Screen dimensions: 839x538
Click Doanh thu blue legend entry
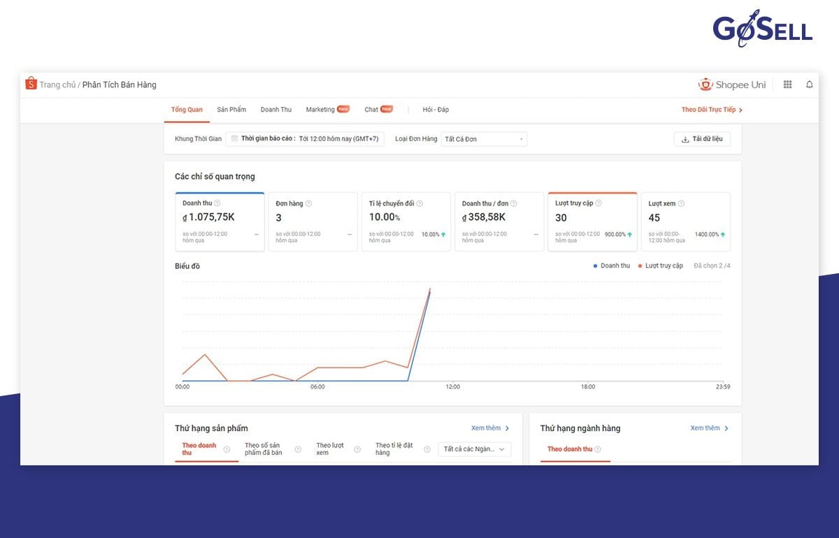point(611,266)
